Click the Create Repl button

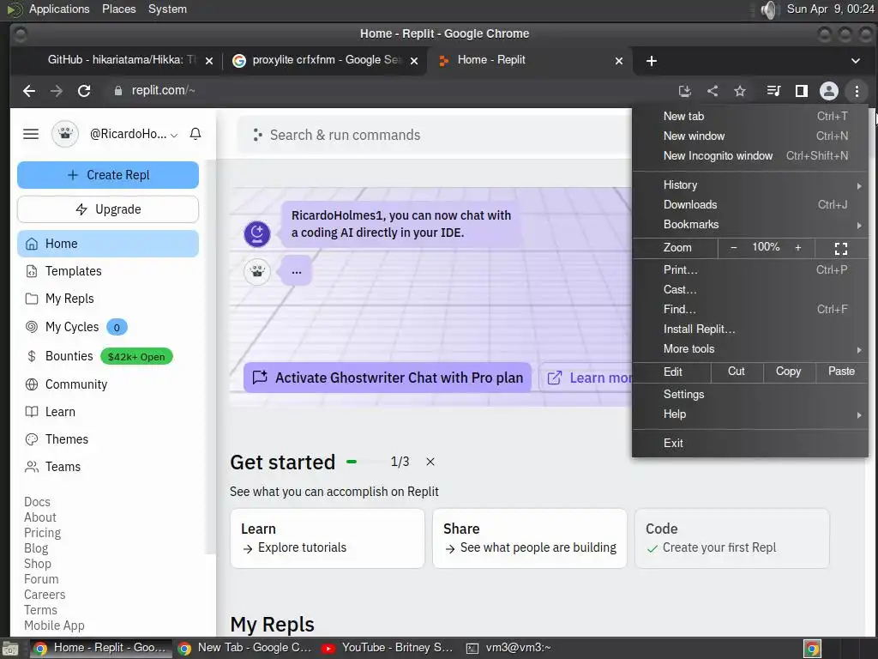click(x=108, y=175)
